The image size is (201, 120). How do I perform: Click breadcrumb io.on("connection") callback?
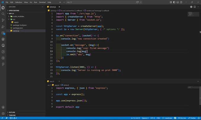tap(70, 11)
